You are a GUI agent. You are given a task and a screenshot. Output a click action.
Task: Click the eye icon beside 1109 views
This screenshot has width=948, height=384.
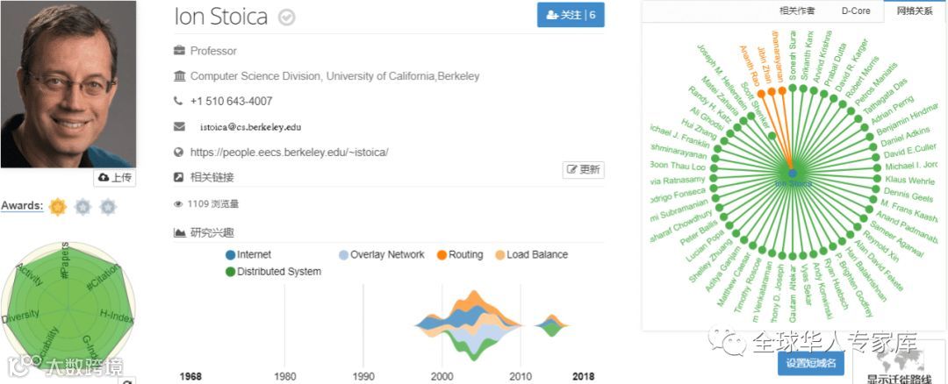click(179, 204)
